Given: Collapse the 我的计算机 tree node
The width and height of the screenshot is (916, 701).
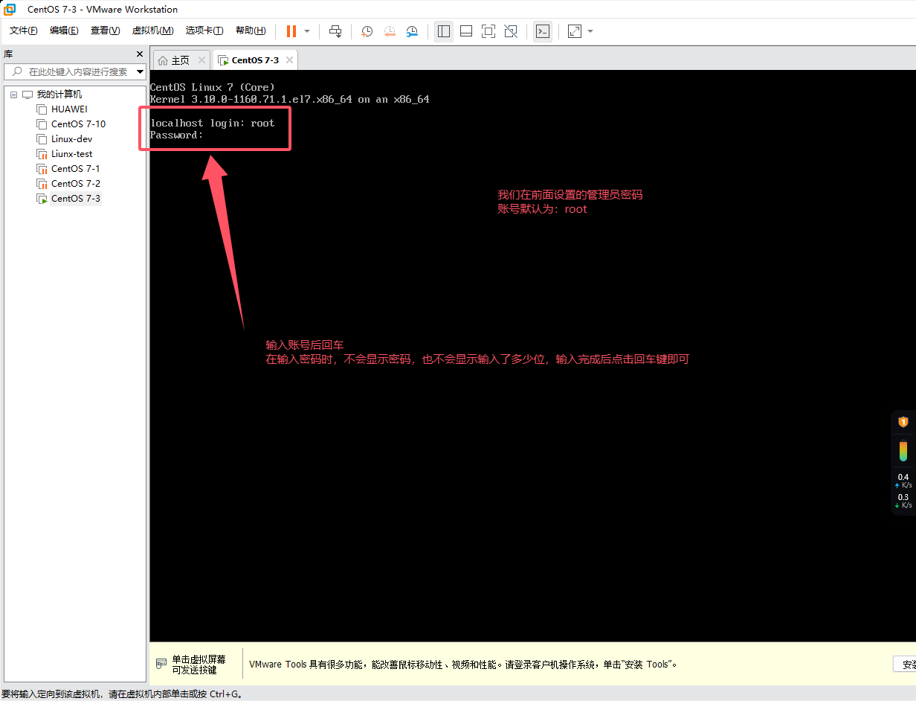Looking at the screenshot, I should pos(13,95).
